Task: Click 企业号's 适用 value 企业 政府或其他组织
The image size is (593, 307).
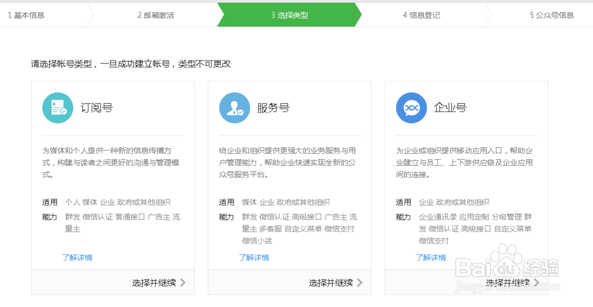Action: 454,202
